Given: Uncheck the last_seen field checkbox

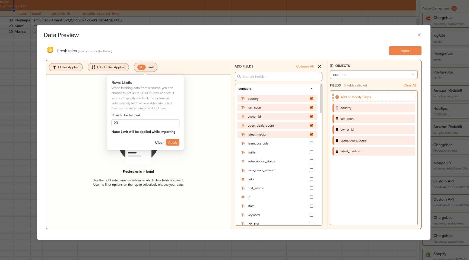Looking at the screenshot, I should (x=311, y=108).
